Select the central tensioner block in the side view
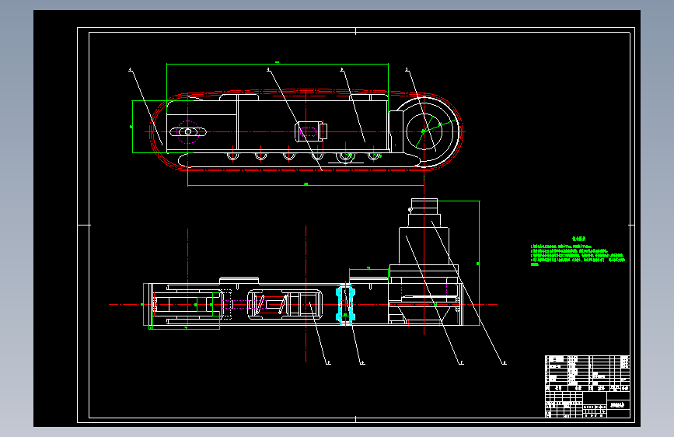The image size is (674, 437). [x=310, y=131]
